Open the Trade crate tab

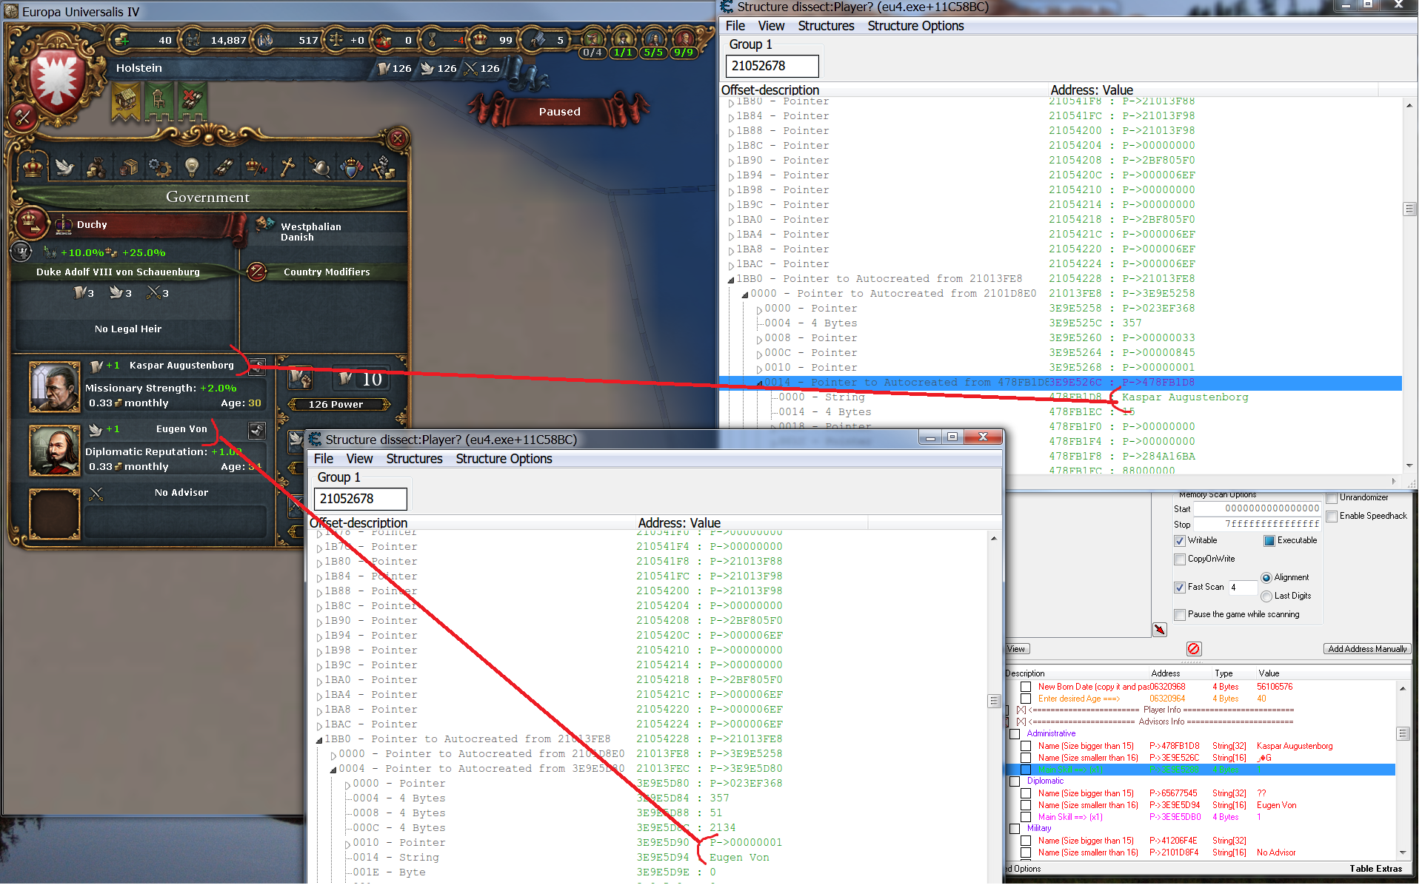[x=128, y=167]
